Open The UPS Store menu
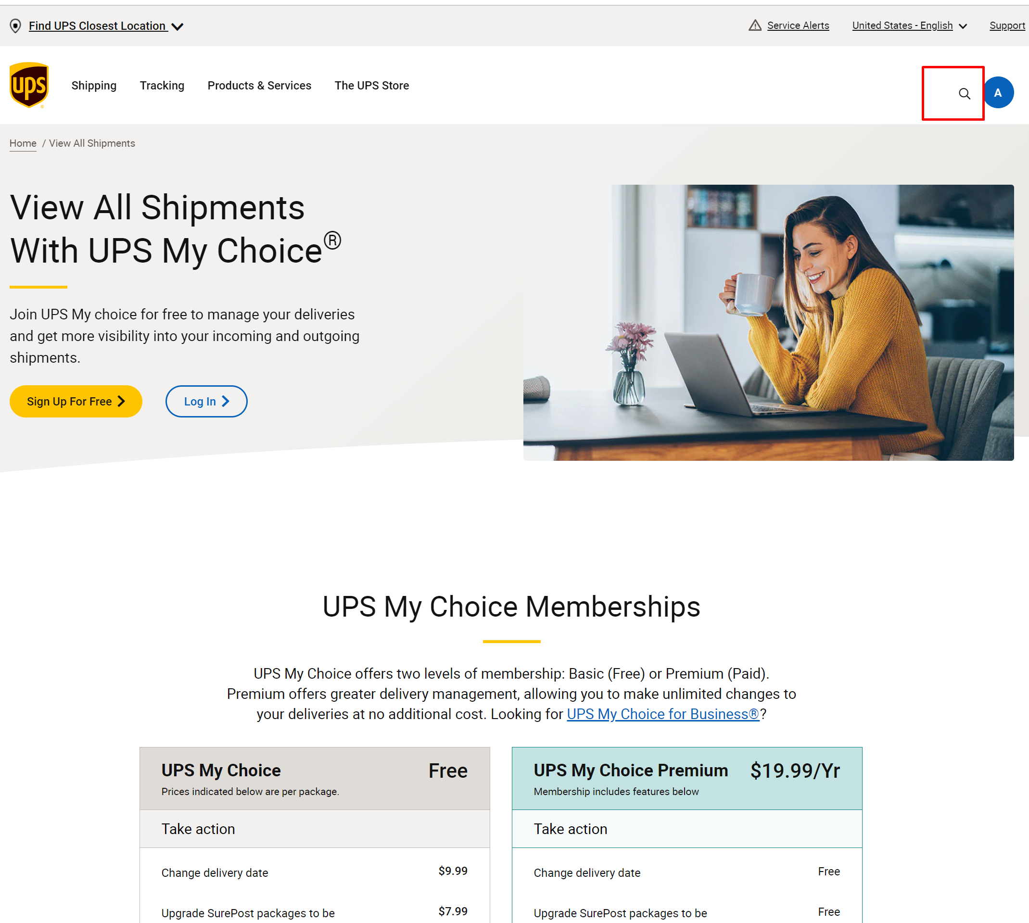The image size is (1029, 923). 371,86
